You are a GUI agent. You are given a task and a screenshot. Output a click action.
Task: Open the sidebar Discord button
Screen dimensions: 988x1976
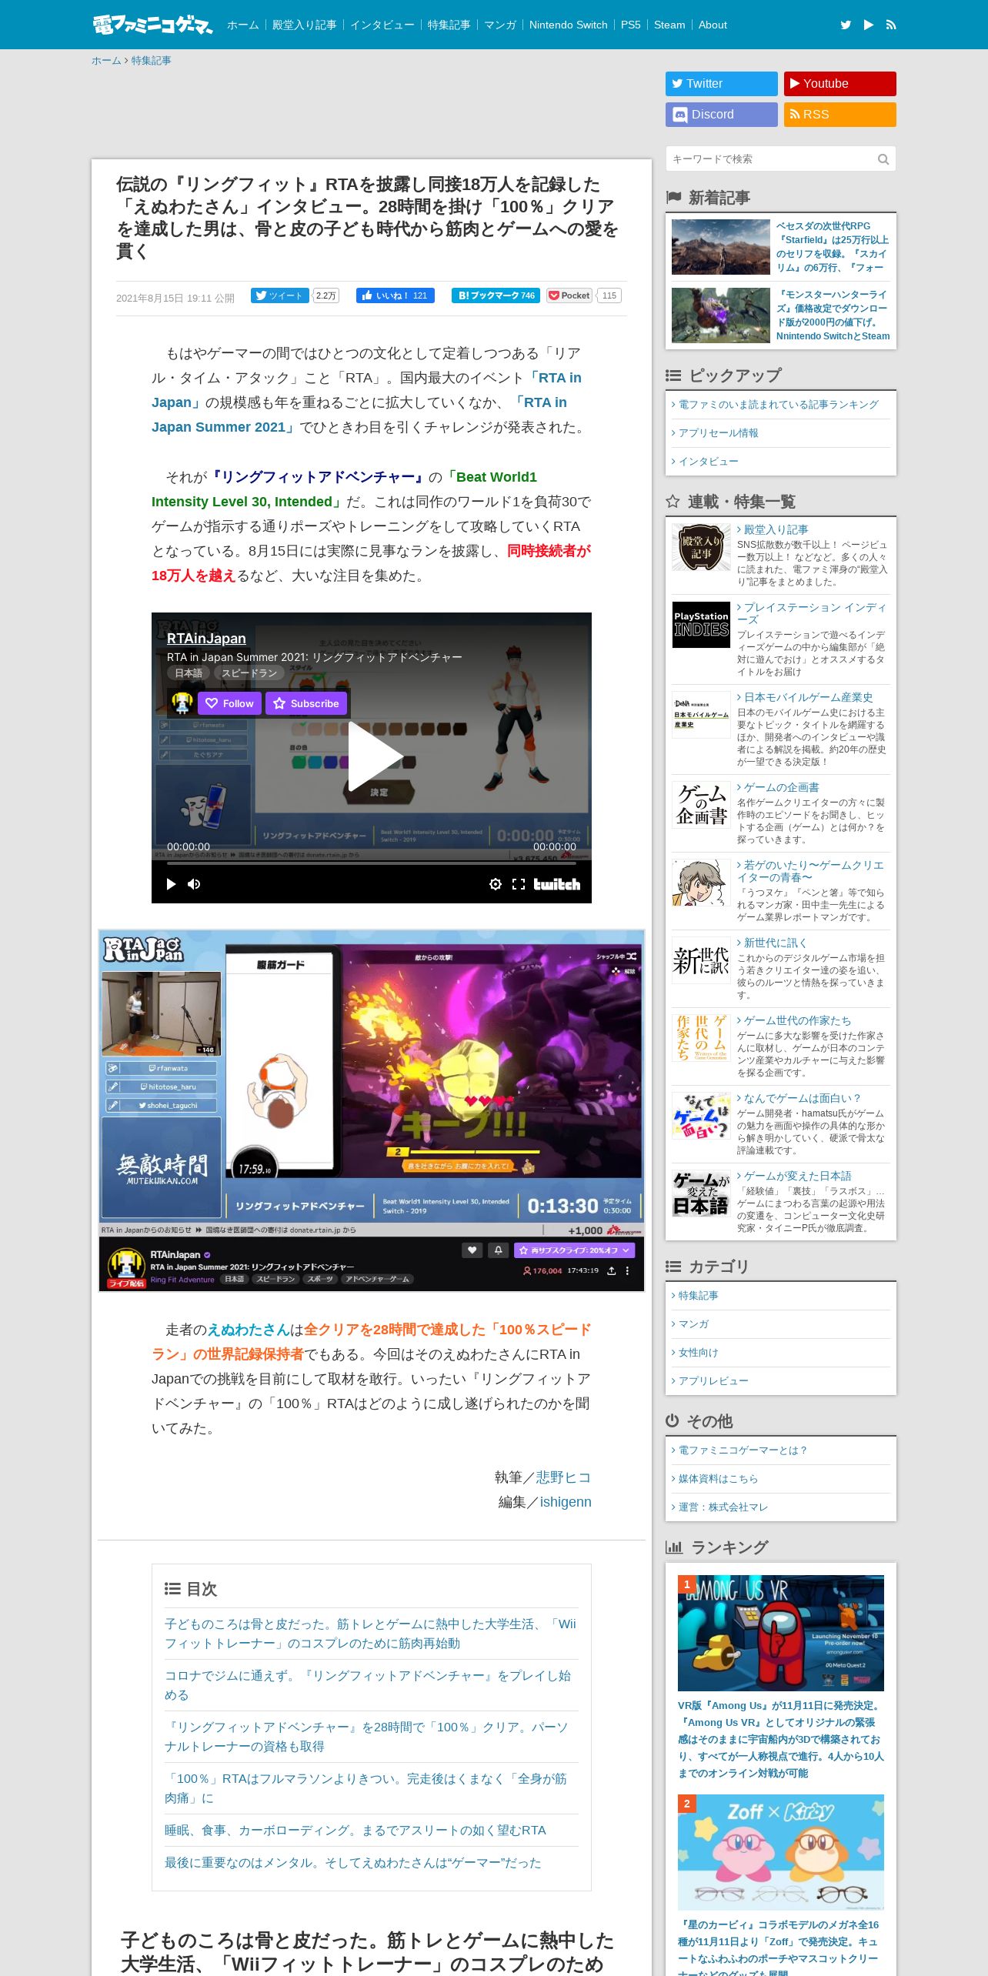tap(722, 115)
